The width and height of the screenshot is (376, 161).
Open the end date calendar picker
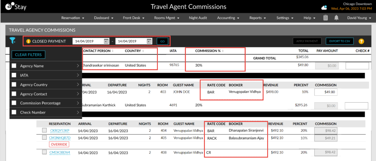pyautogui.click(x=149, y=41)
